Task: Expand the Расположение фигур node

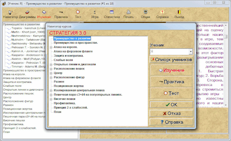Action: 51,78
